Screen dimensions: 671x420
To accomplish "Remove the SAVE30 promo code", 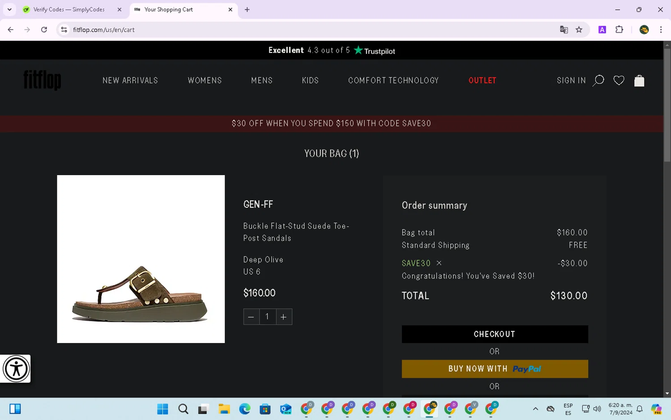I will tap(439, 263).
